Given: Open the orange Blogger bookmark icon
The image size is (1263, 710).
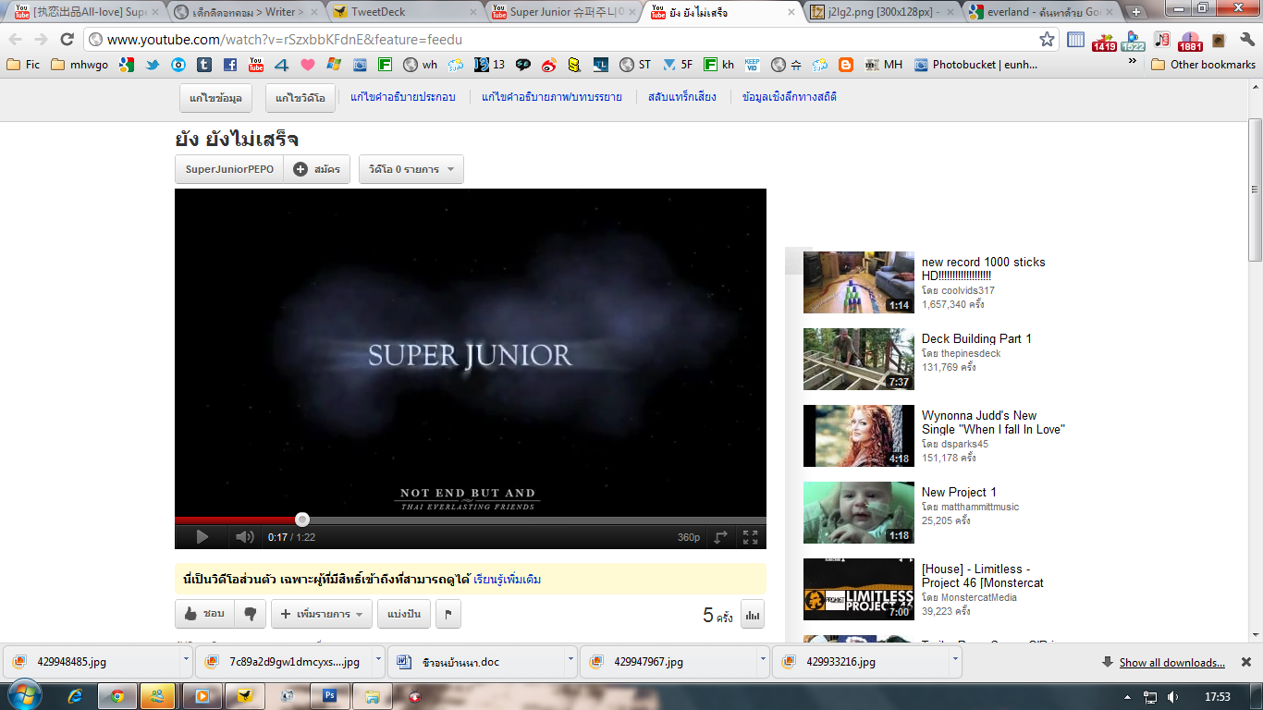Looking at the screenshot, I should tap(846, 65).
